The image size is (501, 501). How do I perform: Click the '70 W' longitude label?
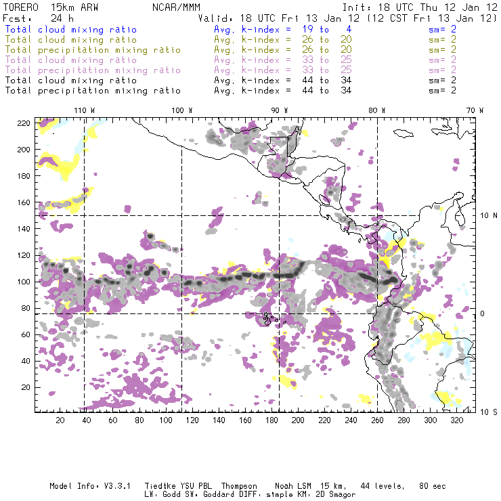click(x=475, y=110)
